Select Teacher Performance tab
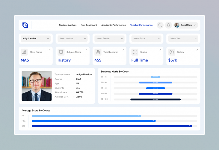The image size is (219, 150). (x=141, y=25)
